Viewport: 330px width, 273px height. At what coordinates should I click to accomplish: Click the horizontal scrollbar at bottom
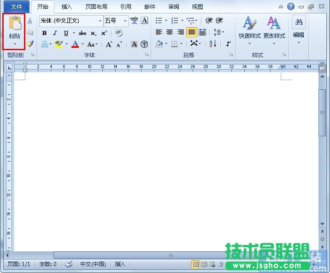[171, 255]
